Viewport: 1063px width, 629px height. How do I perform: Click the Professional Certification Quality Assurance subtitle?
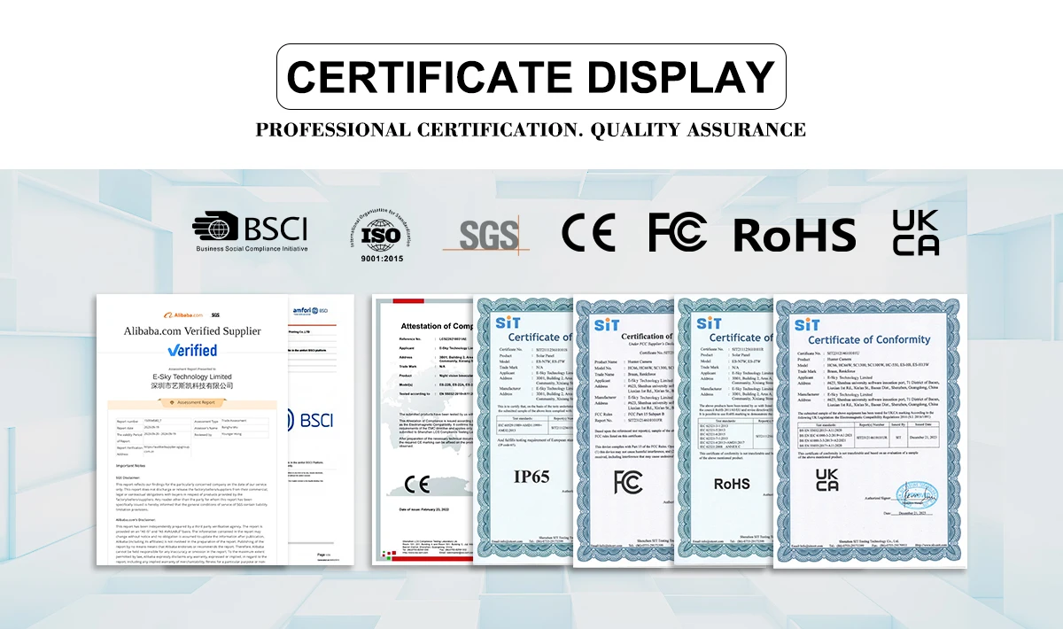pos(531,130)
